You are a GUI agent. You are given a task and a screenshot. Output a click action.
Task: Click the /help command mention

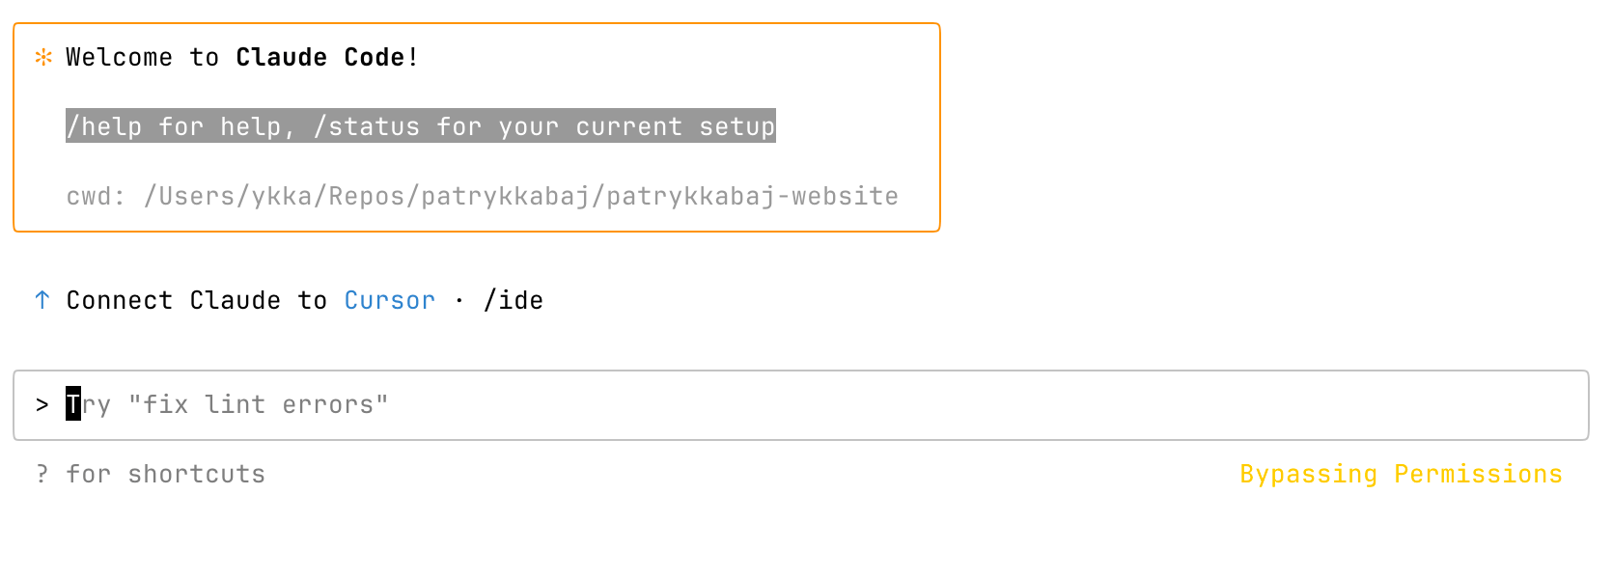106,125
